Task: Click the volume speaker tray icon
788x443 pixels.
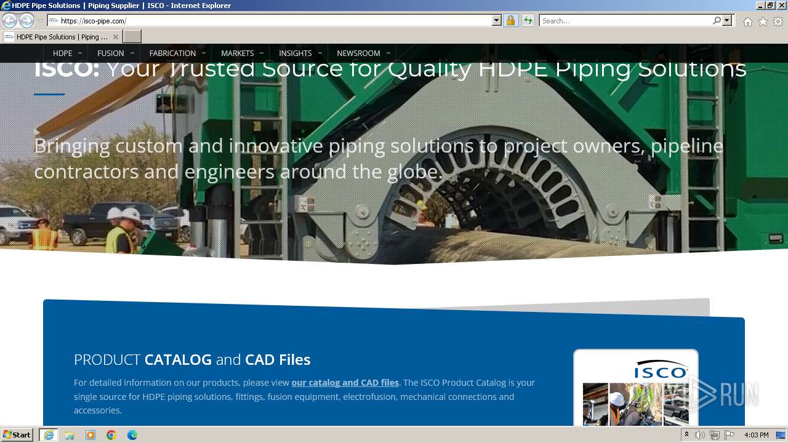Action: (x=700, y=435)
